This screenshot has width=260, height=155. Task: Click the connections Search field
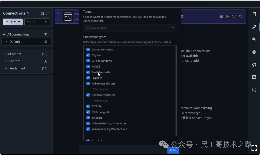[37, 22]
